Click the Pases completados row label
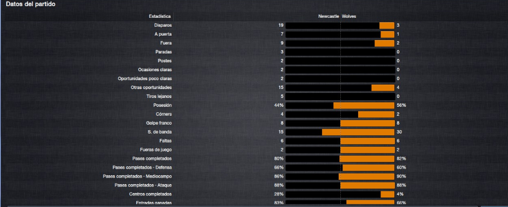This screenshot has width=508, height=207. click(152, 159)
